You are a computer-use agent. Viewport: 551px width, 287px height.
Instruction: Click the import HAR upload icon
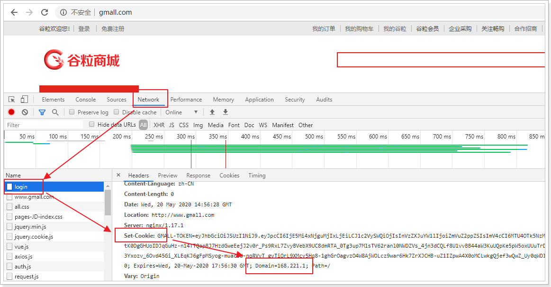(x=212, y=112)
